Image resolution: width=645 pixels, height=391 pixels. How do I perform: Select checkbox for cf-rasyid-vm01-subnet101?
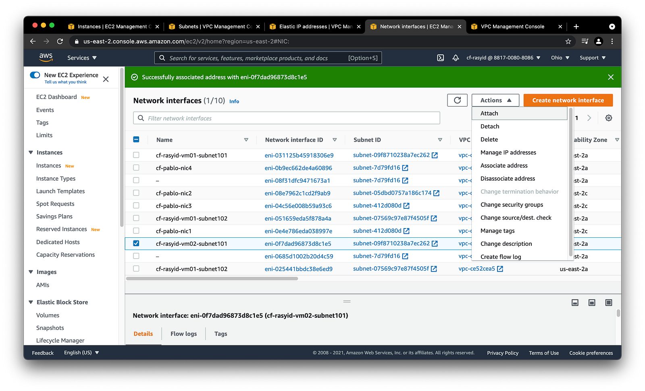(x=136, y=155)
